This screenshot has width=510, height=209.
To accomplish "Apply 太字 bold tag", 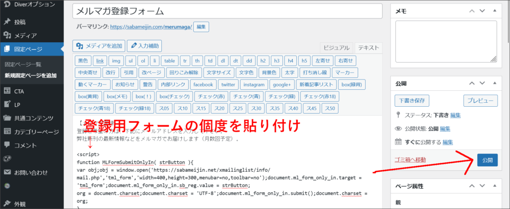I will (x=289, y=72).
